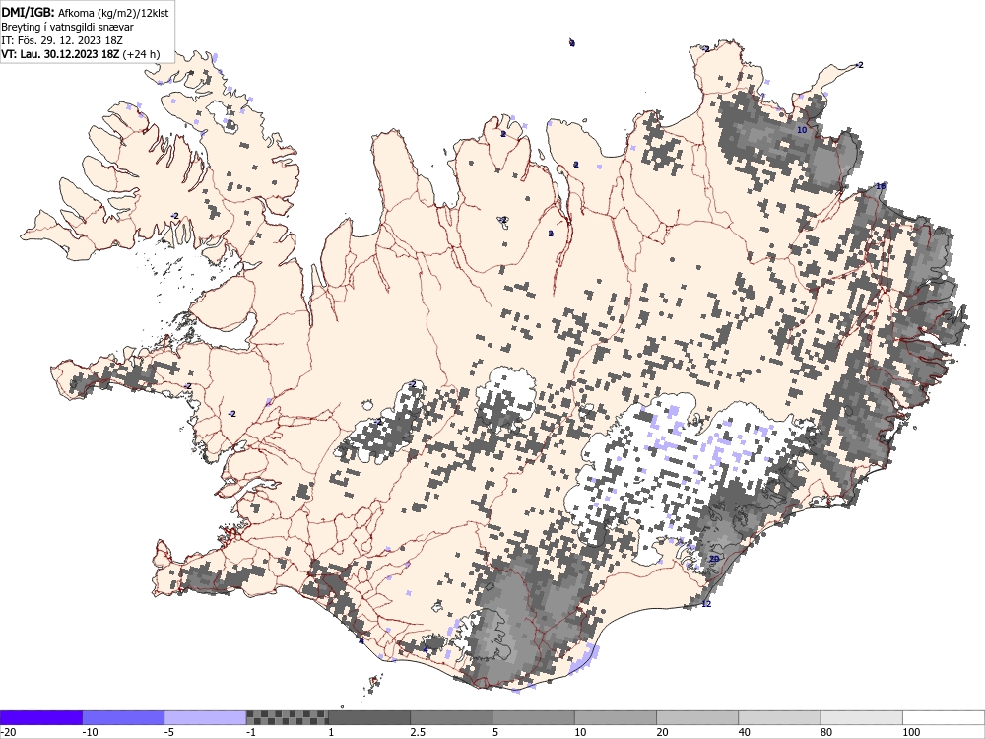Image resolution: width=985 pixels, height=739 pixels.
Task: Click the '-20' legend scale label
Action: click(8, 732)
